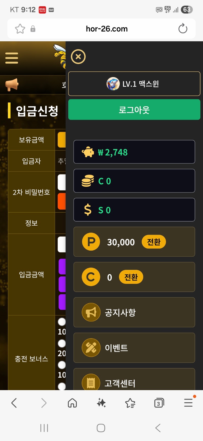Select the 10% charge bonus radio button
Viewport: 203px width, 441px height.
pos(61,321)
